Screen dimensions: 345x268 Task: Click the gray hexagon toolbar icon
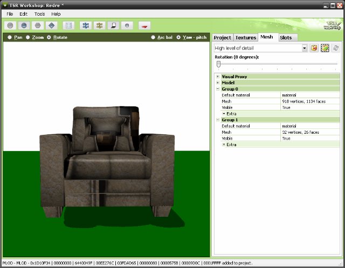pos(38,25)
